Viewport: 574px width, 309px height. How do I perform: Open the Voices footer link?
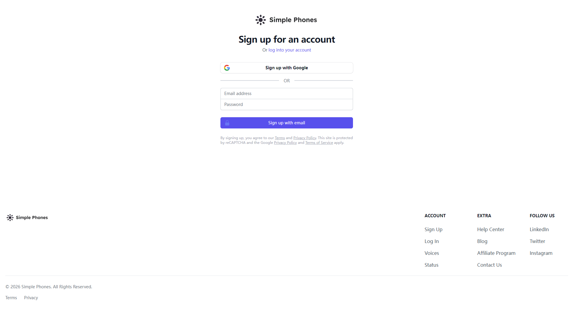pos(432,253)
